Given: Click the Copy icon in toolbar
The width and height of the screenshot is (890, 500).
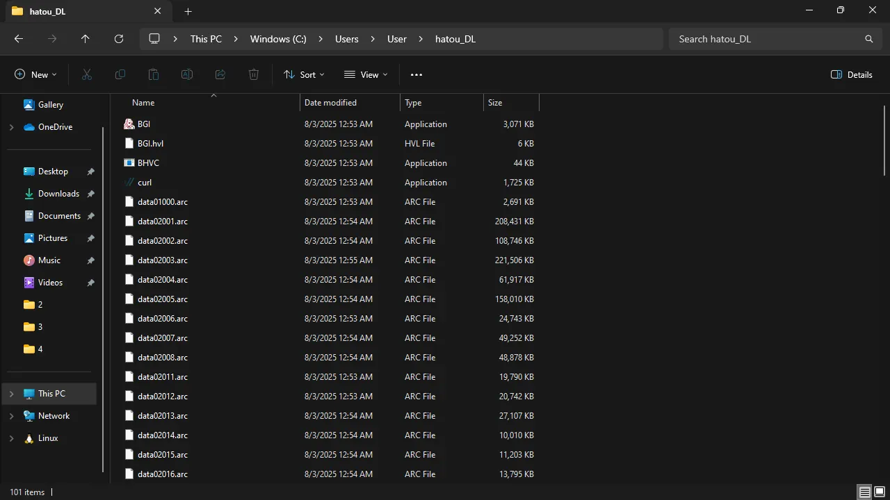Looking at the screenshot, I should 120,74.
